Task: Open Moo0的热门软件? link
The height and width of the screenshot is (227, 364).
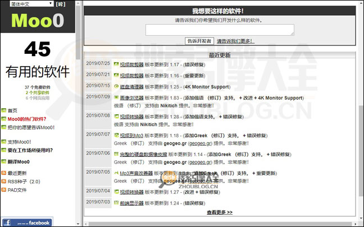Action: [x=27, y=119]
